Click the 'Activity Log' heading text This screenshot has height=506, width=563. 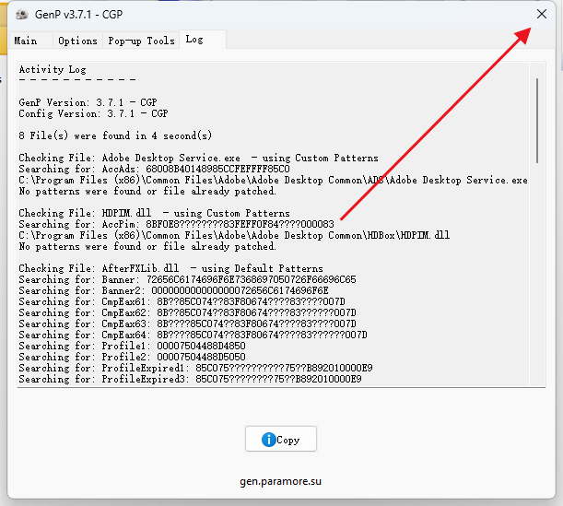tap(53, 69)
